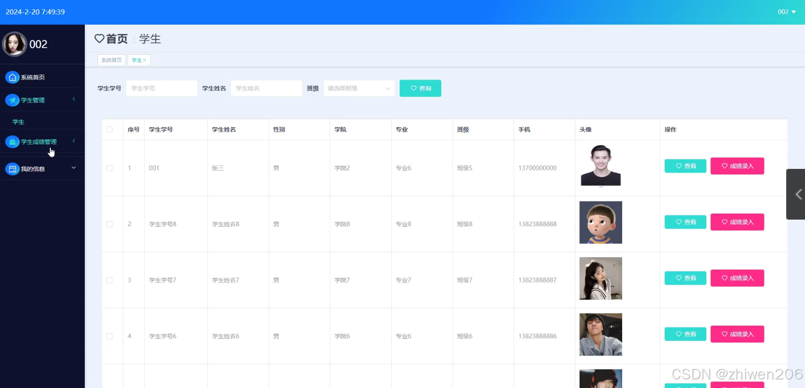Open 学生姓名8's cartoon avatar thumbnail
This screenshot has width=805, height=388.
(x=601, y=223)
